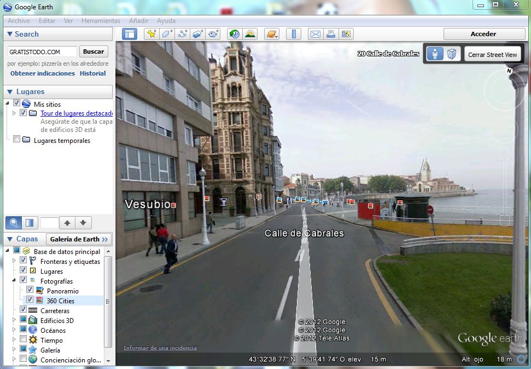This screenshot has width=531, height=369.
Task: Open the Editar menu
Action: pos(47,21)
